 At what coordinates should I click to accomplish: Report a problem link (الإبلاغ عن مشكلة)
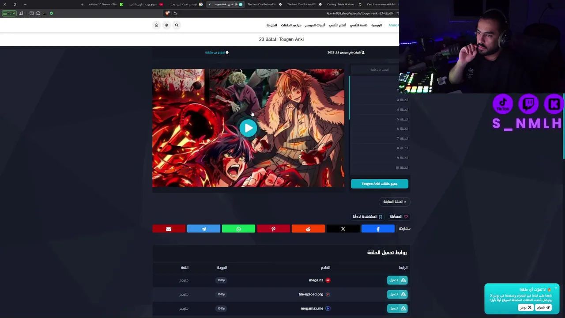tap(217, 53)
